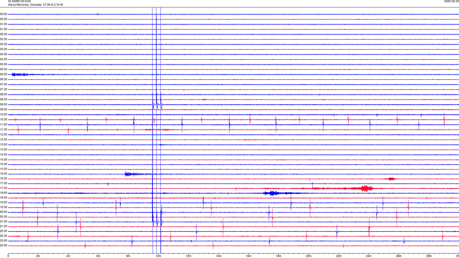Click the 08:00 trace time label
Viewport: 459px width, 258px height.
[3, 95]
